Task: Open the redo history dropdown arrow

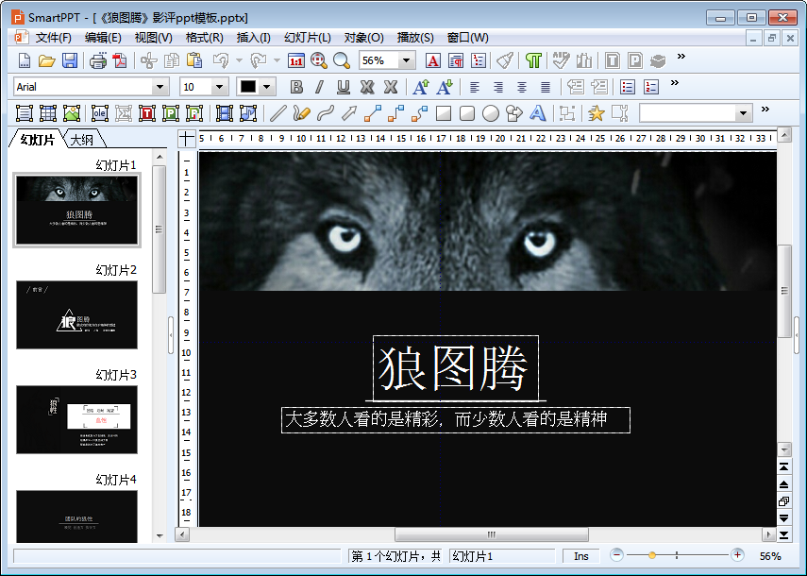Action: (x=277, y=60)
